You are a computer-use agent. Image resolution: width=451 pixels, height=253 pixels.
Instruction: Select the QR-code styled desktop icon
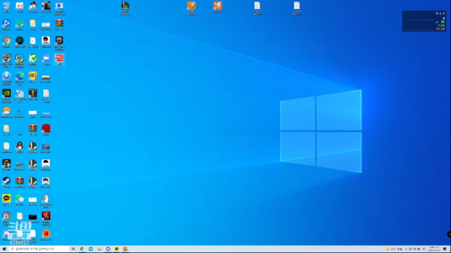click(x=6, y=60)
